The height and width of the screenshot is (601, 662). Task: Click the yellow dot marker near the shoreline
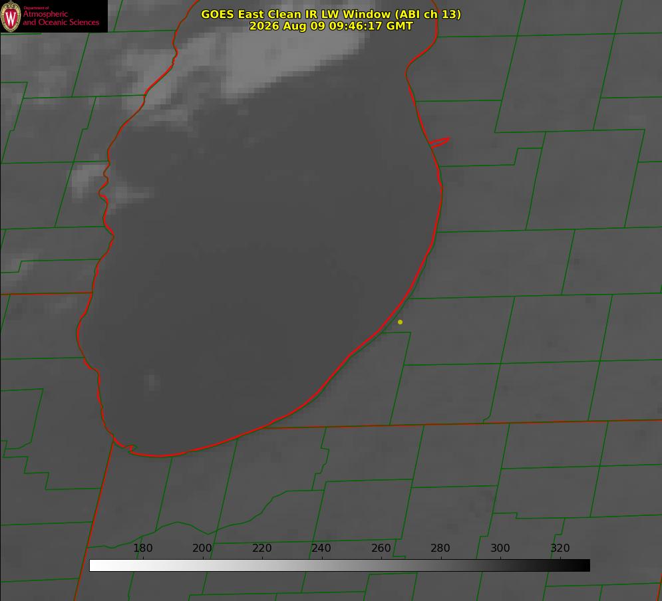pos(401,322)
